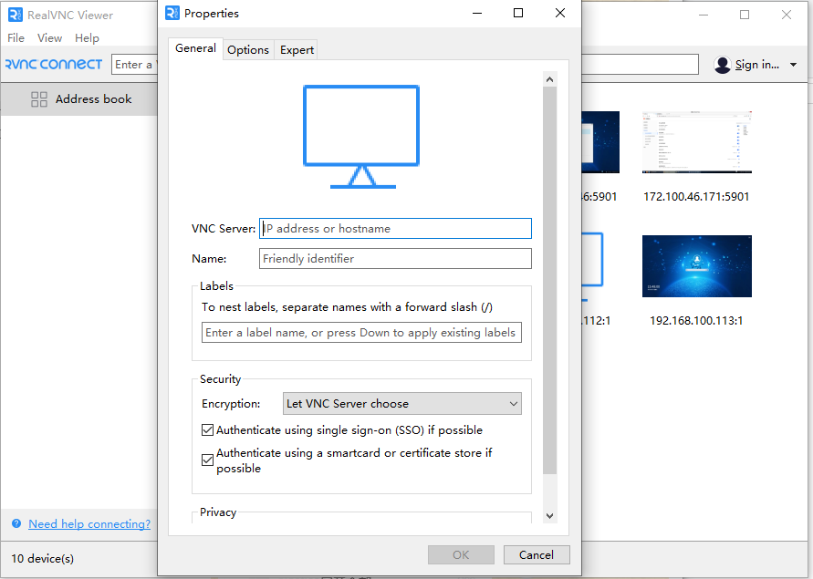
Task: Click the RealVNC Viewer title bar logo
Action: pyautogui.click(x=15, y=15)
